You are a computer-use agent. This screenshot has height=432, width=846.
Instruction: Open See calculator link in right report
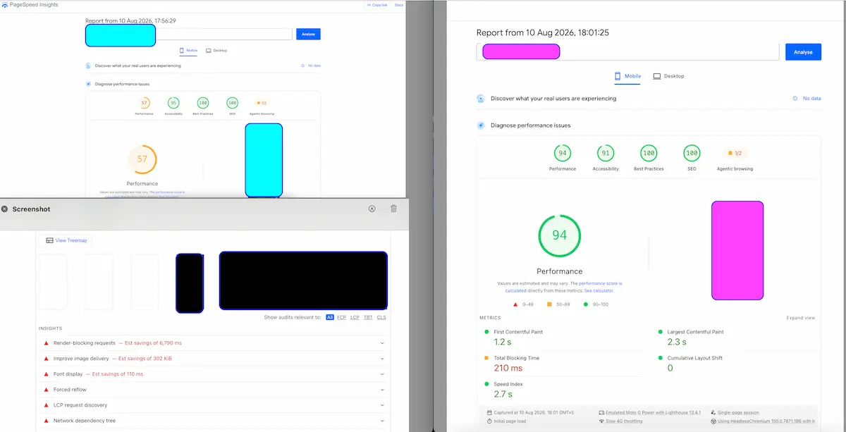pos(599,290)
